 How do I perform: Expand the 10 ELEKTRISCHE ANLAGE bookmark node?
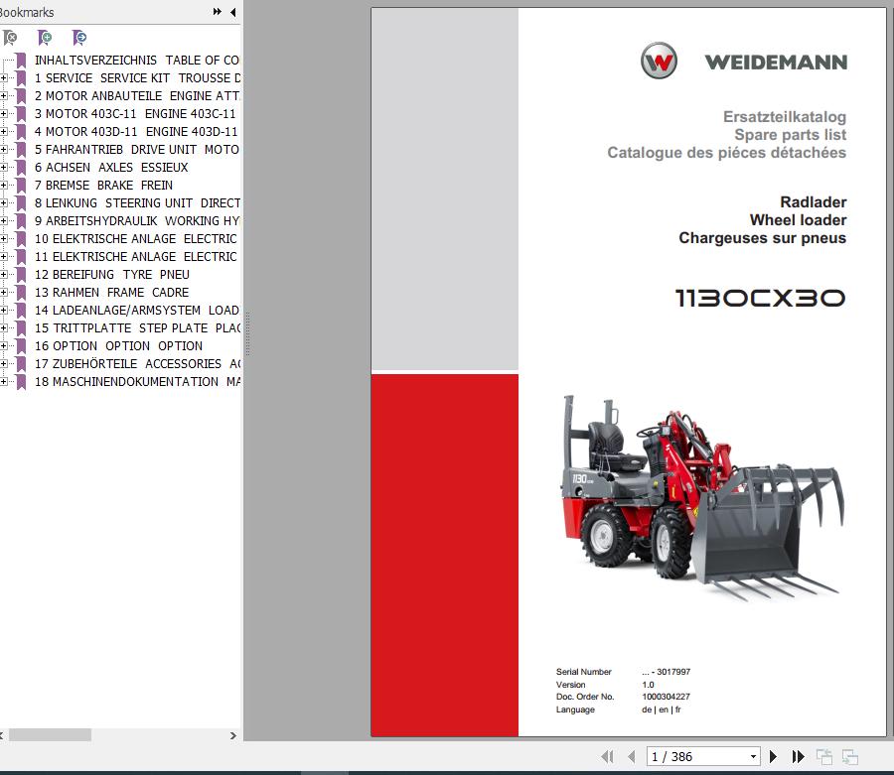click(x=3, y=238)
